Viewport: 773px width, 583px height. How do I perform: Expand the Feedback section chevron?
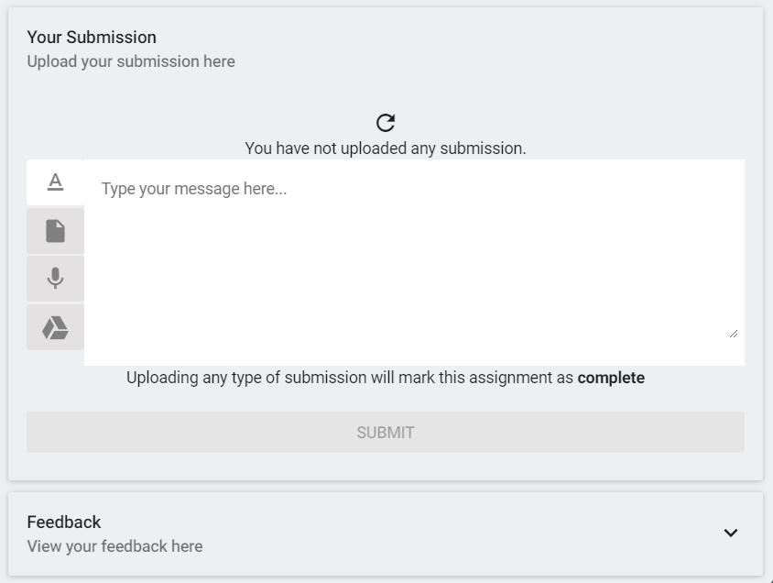tap(730, 533)
